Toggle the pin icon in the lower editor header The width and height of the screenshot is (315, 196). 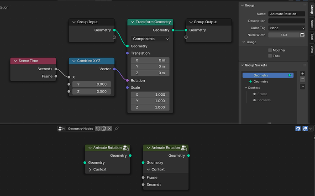[x=116, y=129]
